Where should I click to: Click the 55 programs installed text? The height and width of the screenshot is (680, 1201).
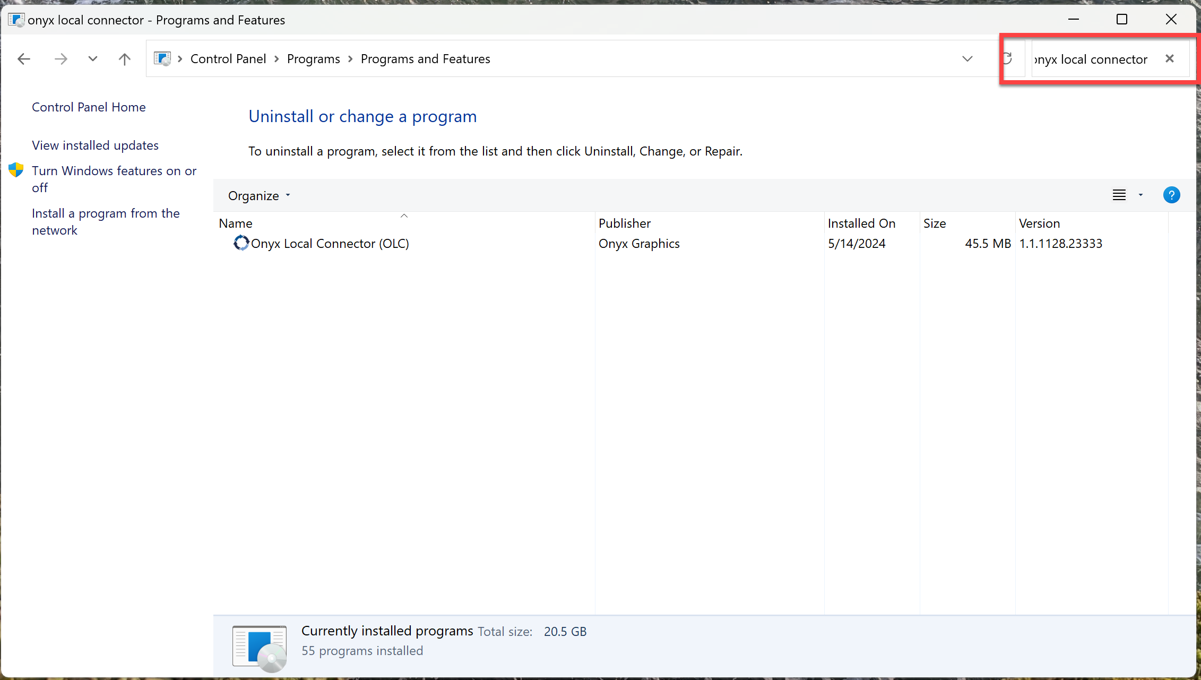[362, 651]
